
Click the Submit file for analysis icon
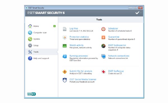65,72
